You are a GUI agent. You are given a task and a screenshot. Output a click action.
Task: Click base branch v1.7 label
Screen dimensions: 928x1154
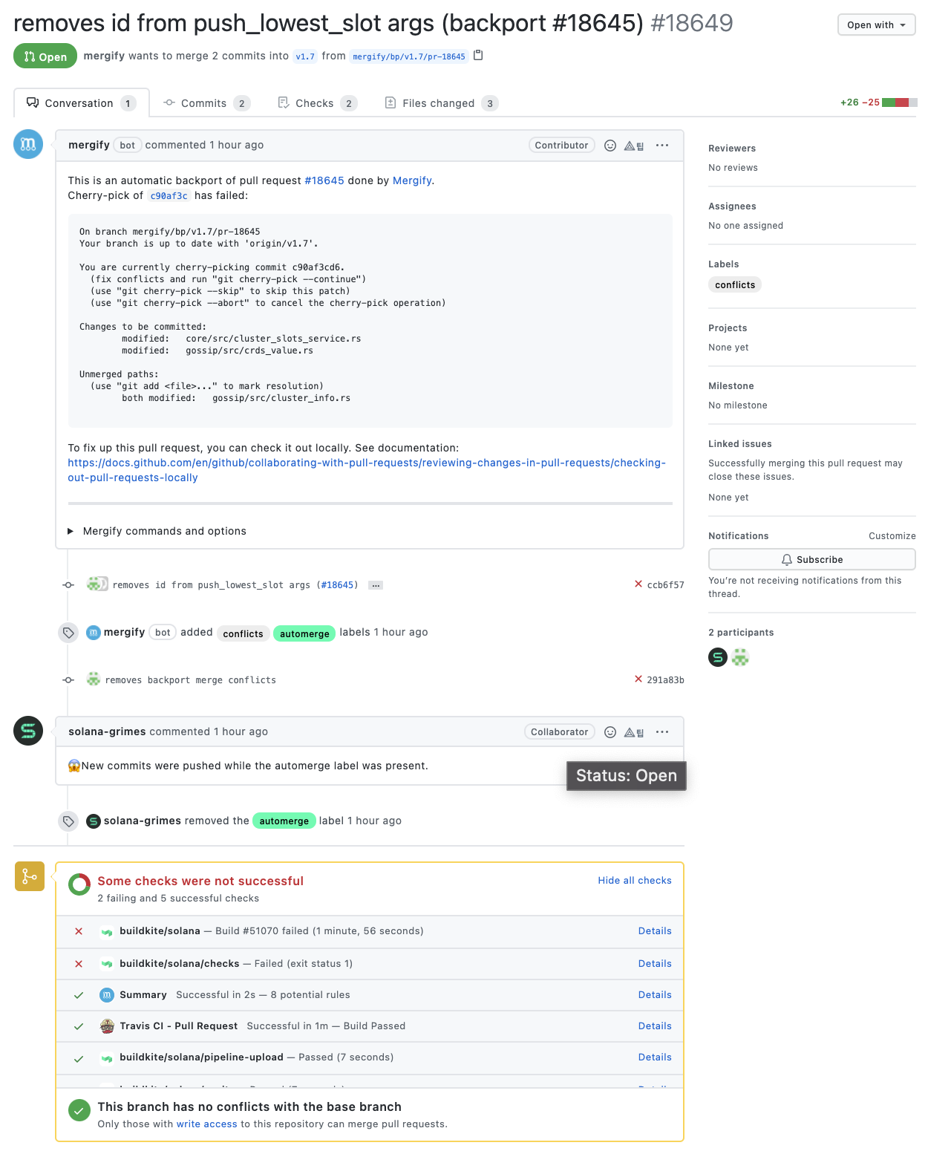pyautogui.click(x=305, y=56)
